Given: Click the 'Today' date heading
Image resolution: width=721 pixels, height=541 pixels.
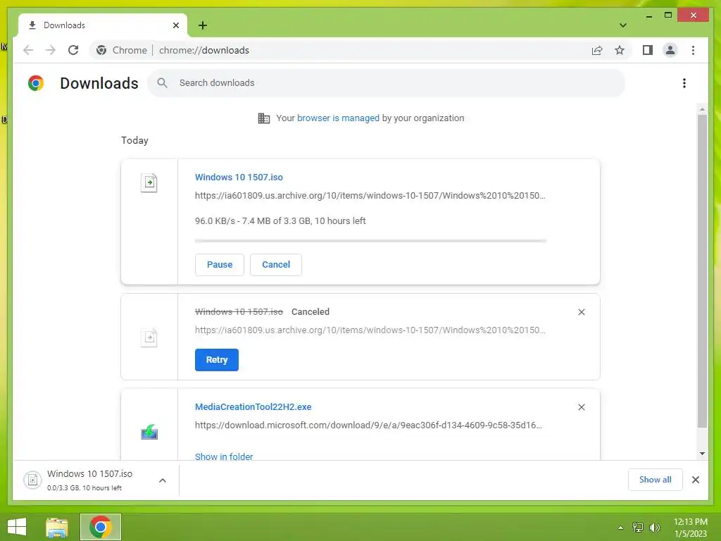Looking at the screenshot, I should coord(134,140).
